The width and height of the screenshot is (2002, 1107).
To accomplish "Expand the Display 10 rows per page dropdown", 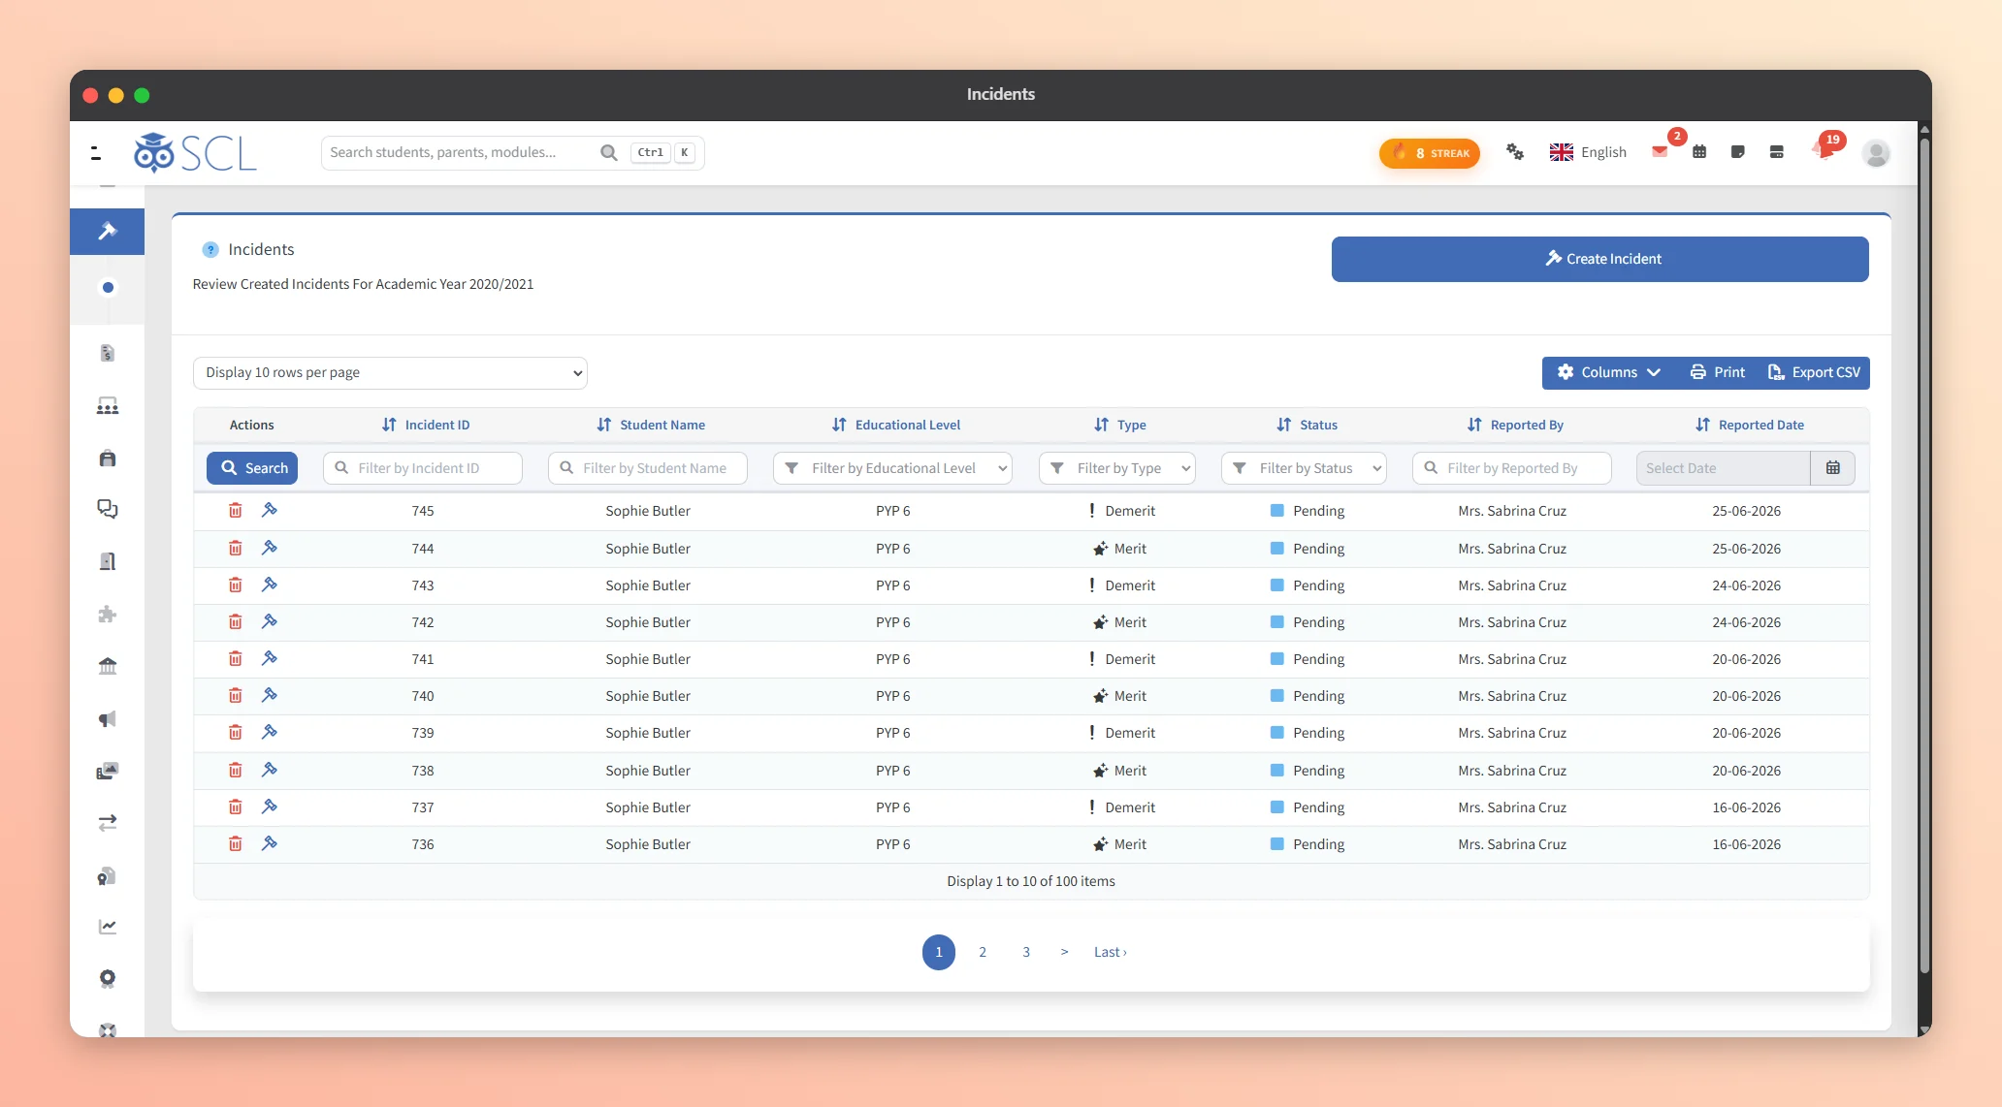I will [x=390, y=373].
